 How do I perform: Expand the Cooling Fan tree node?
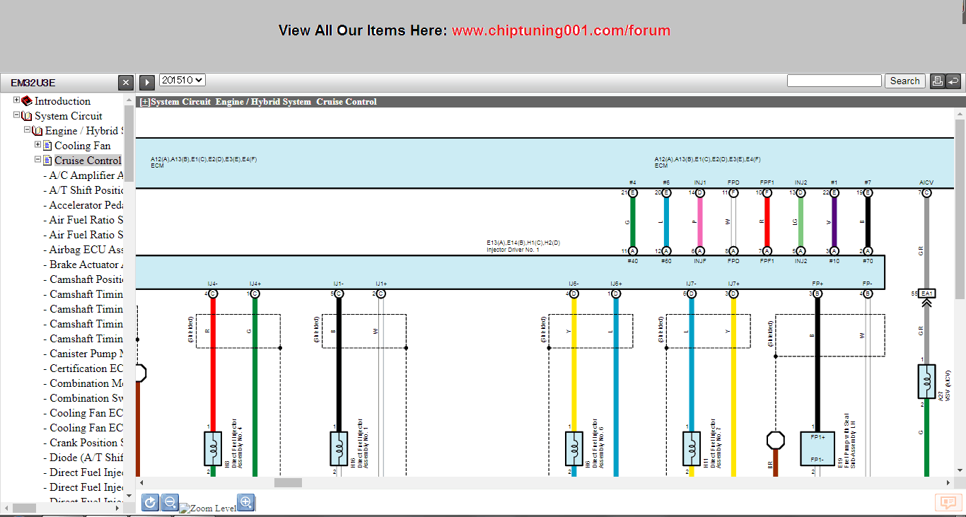(x=38, y=145)
